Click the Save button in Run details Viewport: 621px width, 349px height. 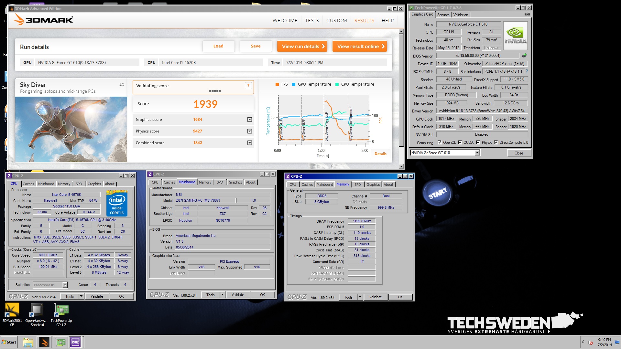click(256, 46)
